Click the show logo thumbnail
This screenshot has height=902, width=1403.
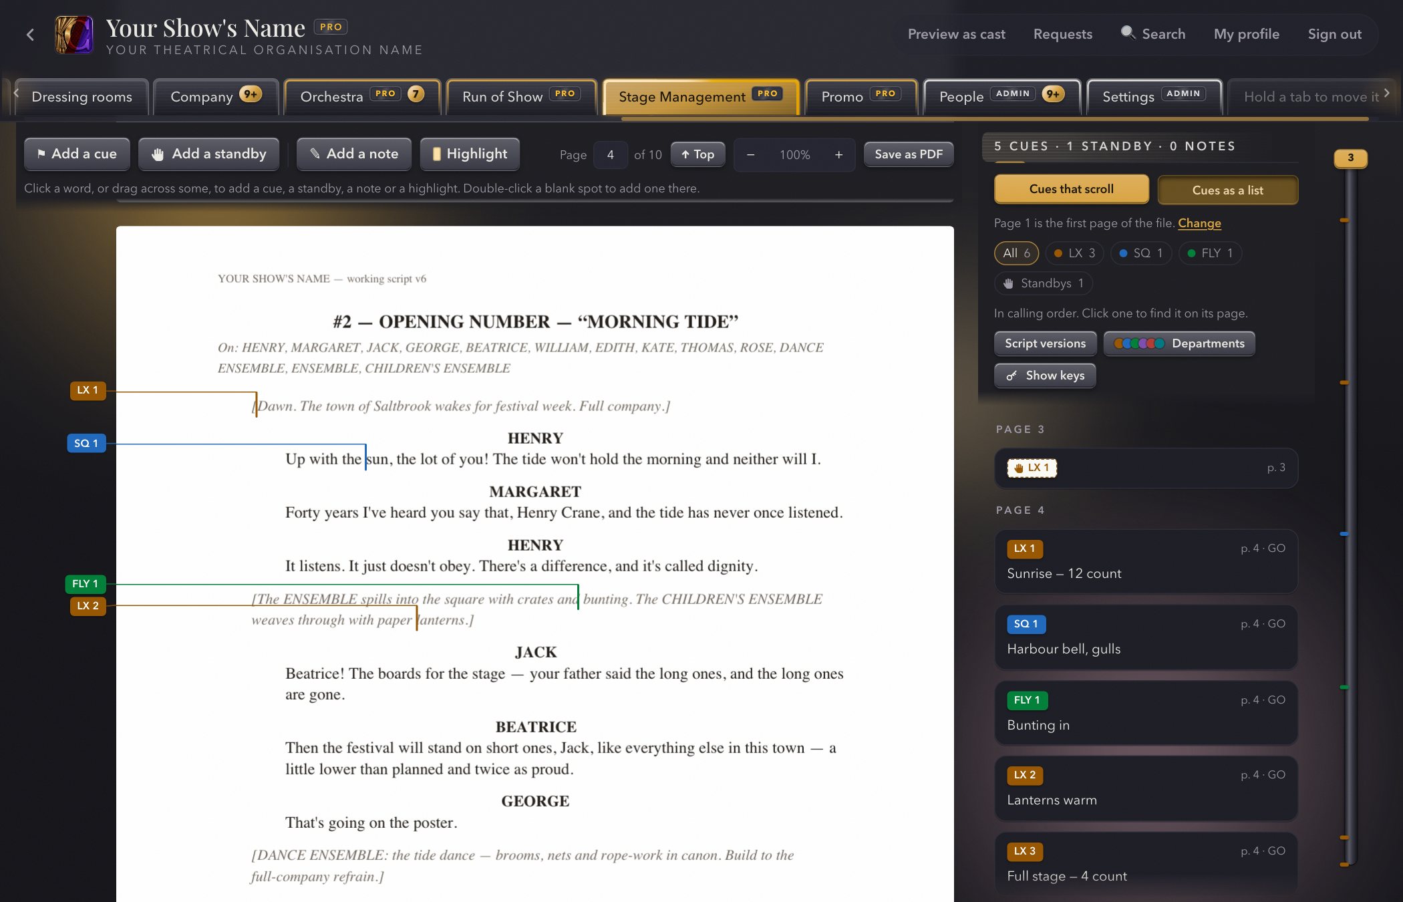point(74,35)
